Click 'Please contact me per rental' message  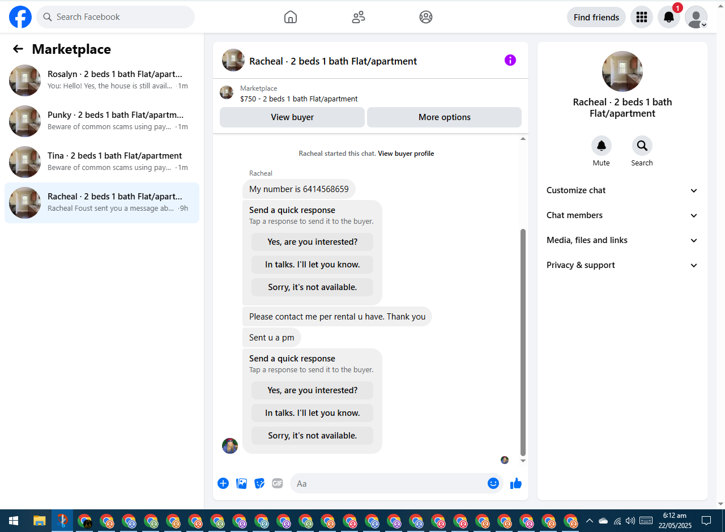tap(337, 317)
